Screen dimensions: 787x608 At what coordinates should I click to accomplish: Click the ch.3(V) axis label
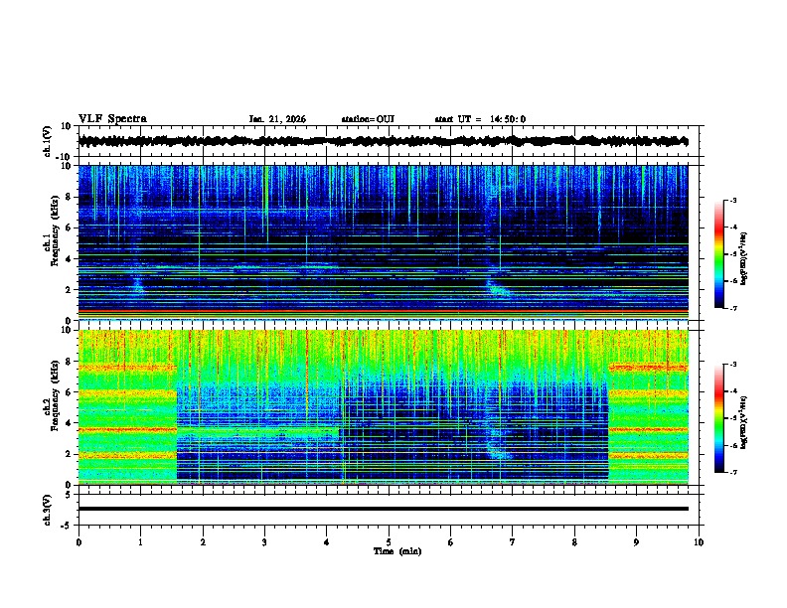(x=48, y=510)
